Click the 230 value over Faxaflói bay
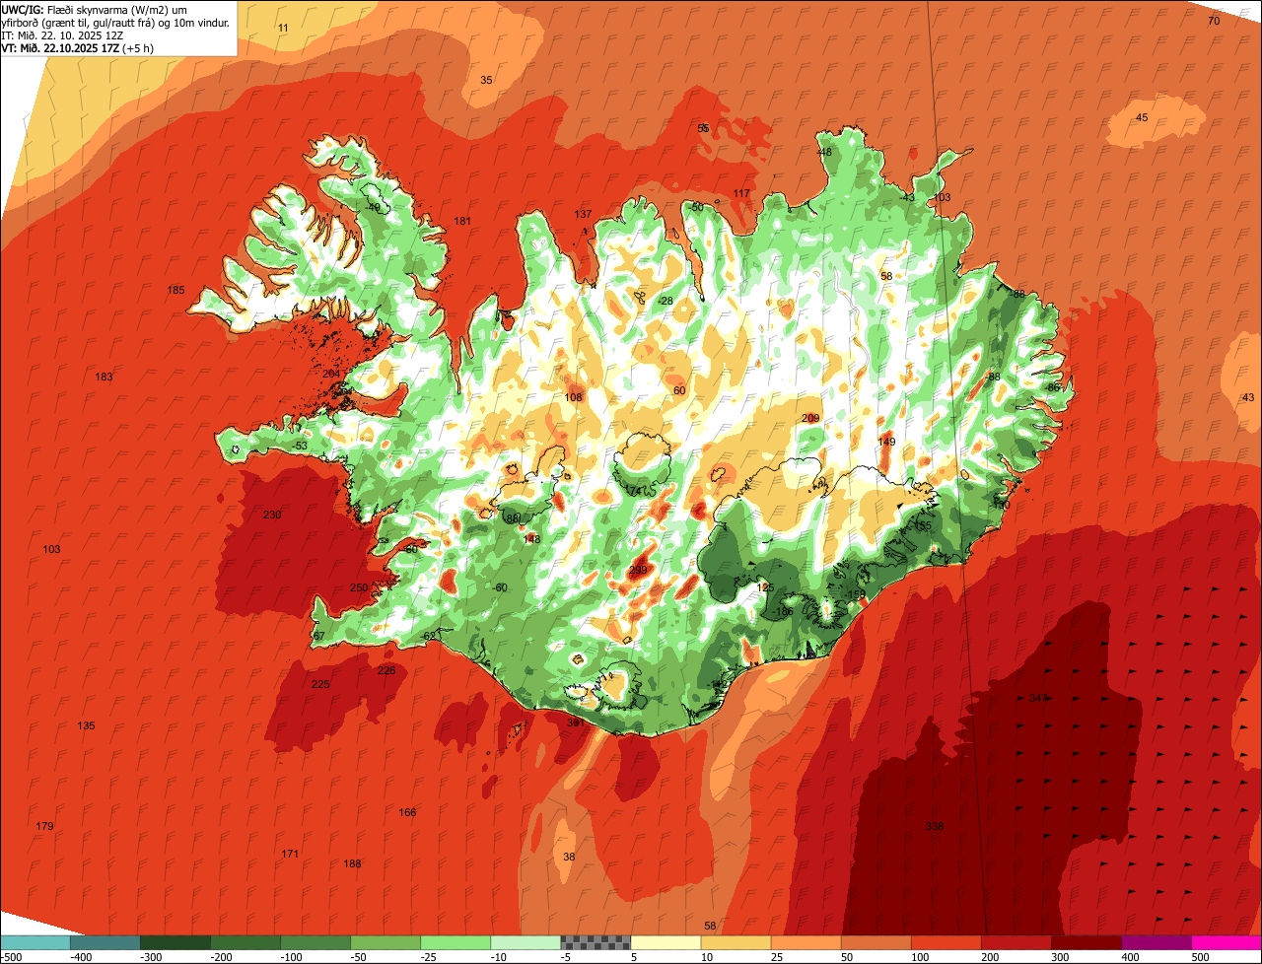 point(272,515)
